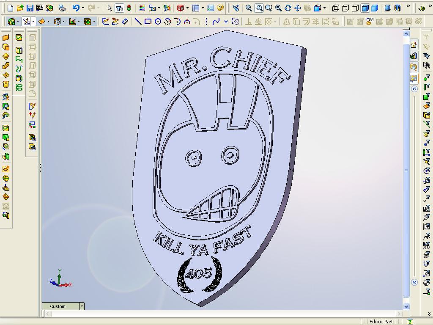433x325 pixels.
Task: Switch display to Shaded without edges
Action: click(x=375, y=8)
